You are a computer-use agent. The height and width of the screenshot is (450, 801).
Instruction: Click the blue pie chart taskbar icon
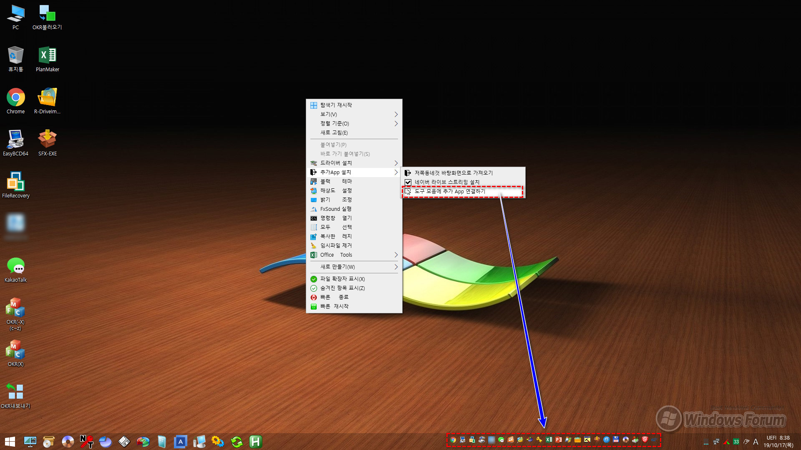tap(105, 442)
